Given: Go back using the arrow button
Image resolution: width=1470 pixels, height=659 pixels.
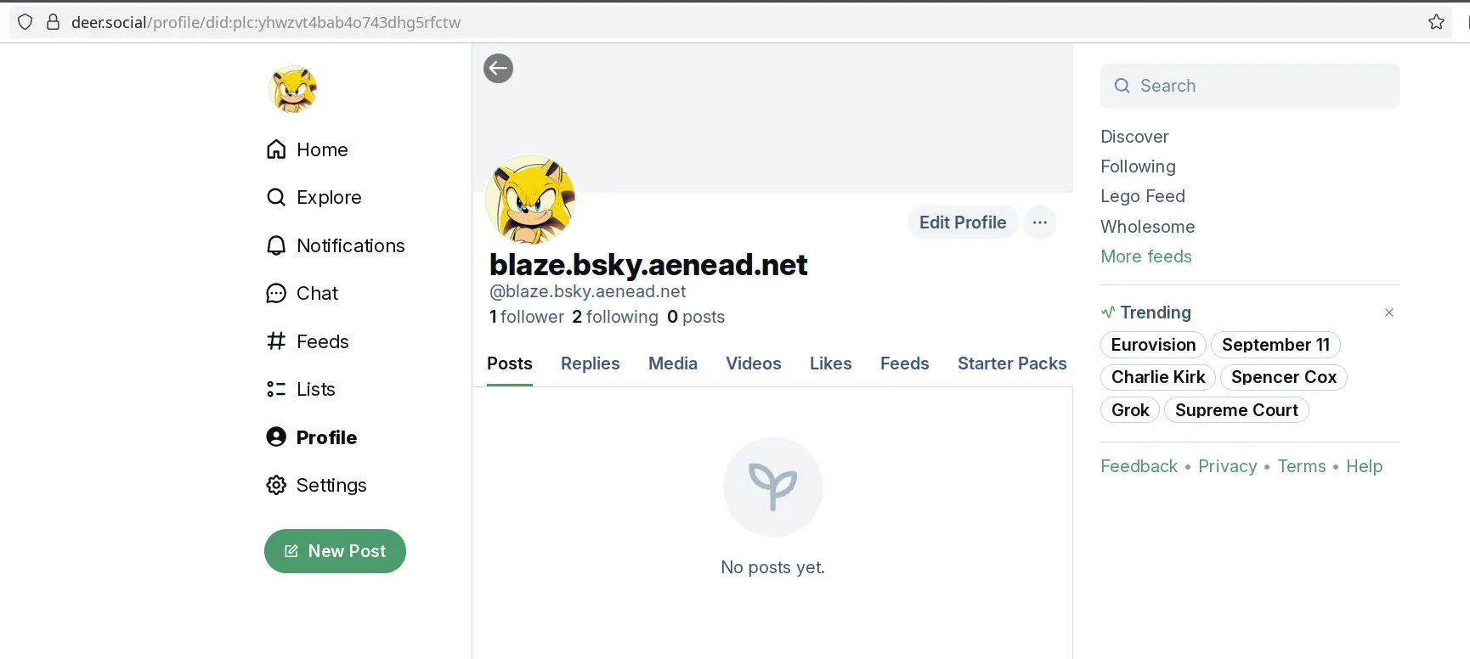Looking at the screenshot, I should (498, 68).
